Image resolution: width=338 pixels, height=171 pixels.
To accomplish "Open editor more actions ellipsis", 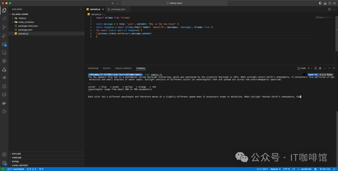I will click(x=334, y=9).
